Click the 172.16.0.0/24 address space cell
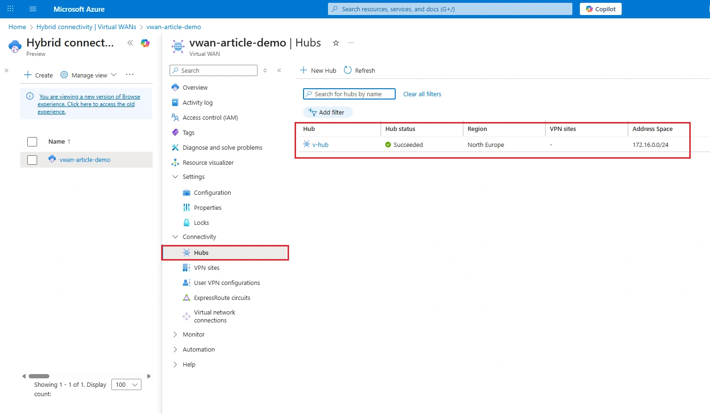Screen dimensions: 710x414 tap(650, 145)
